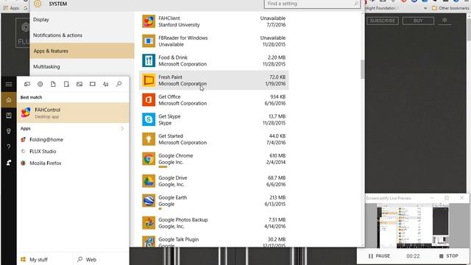Image resolution: width=471 pixels, height=265 pixels.
Task: Open the Cortana Notebook icon
Action: (x=9, y=116)
